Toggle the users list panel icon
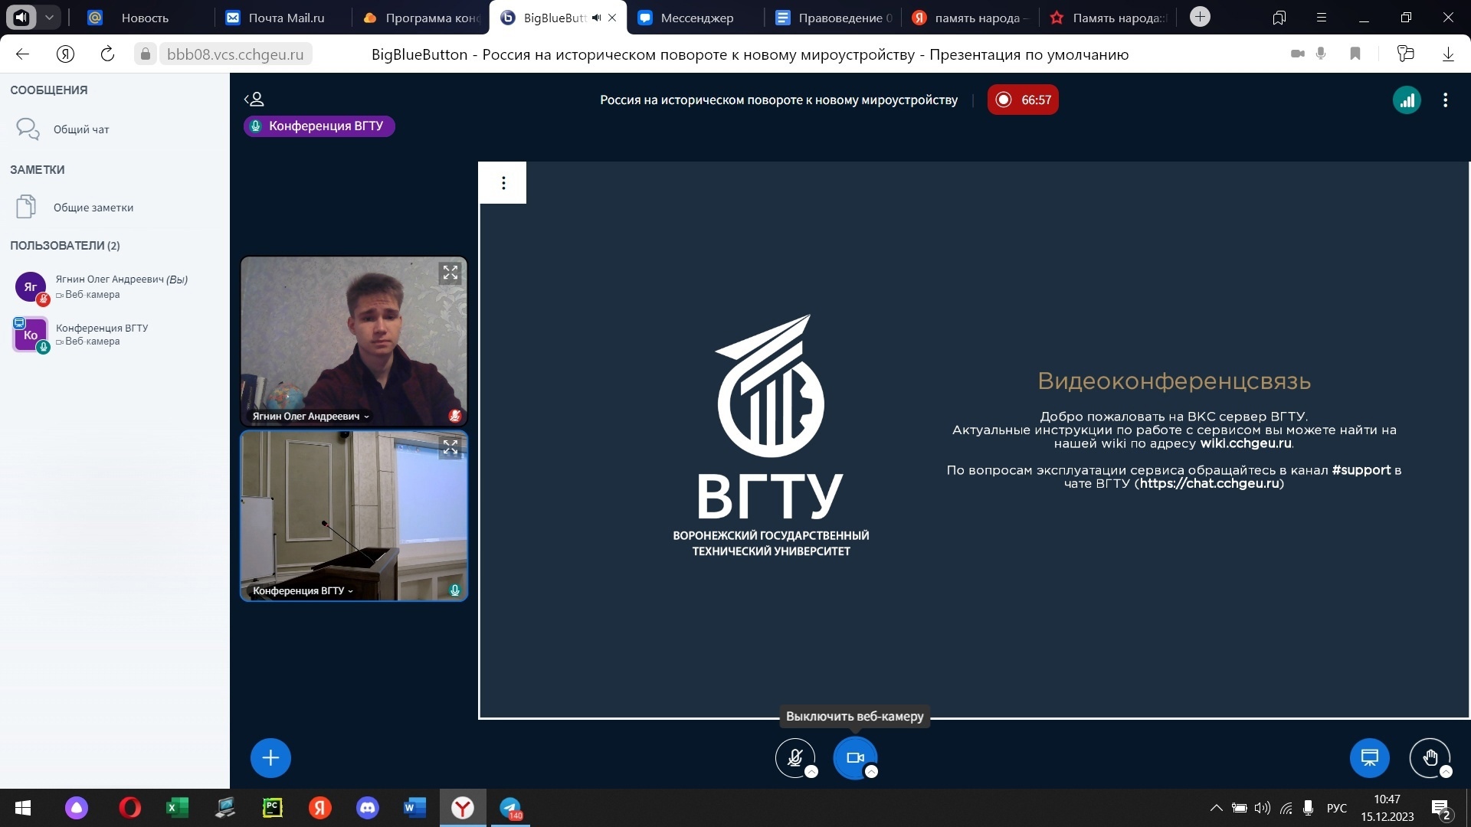The width and height of the screenshot is (1471, 827). 254,100
